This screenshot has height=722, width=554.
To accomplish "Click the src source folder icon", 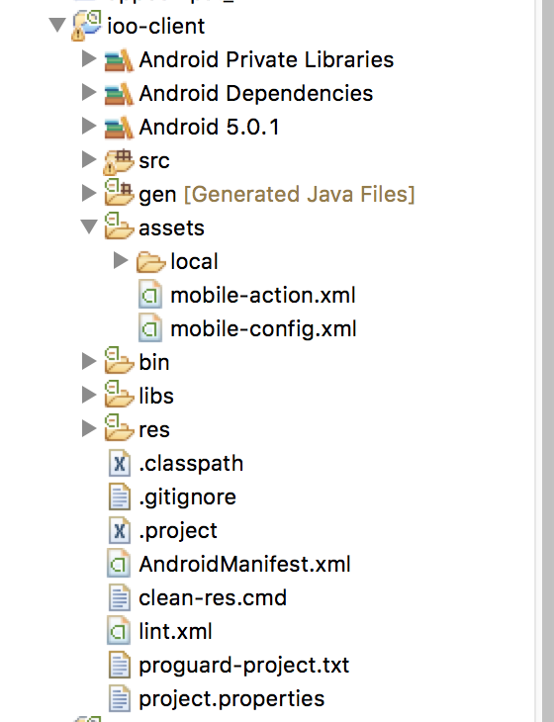I will [119, 161].
